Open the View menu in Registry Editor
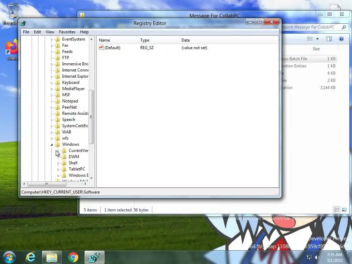The width and height of the screenshot is (352, 264). pos(50,32)
